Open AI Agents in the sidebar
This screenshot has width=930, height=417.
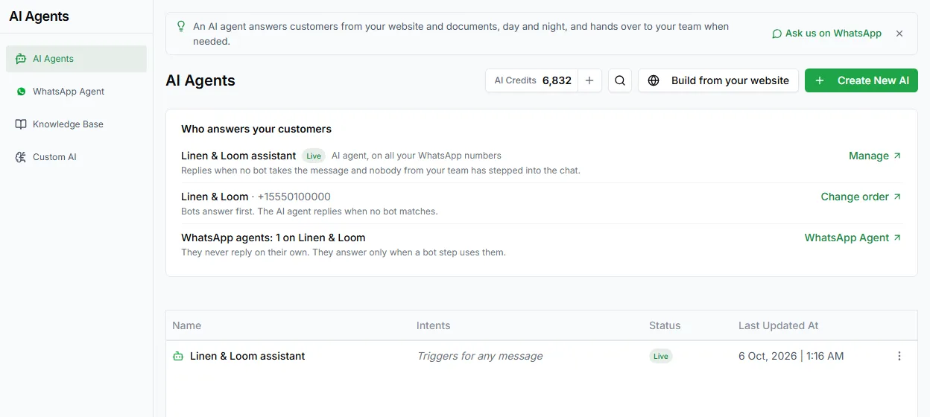pyautogui.click(x=76, y=59)
